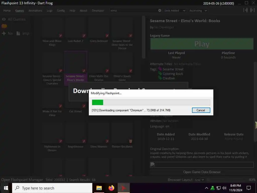Select the All Games playlist

click(x=17, y=19)
